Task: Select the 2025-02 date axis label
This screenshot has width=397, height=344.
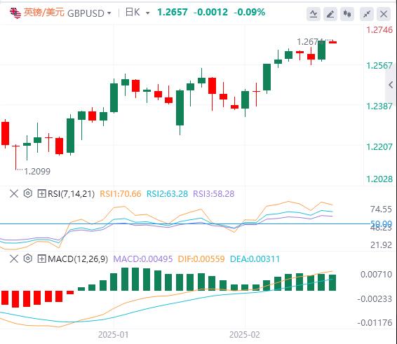Action: (245, 335)
